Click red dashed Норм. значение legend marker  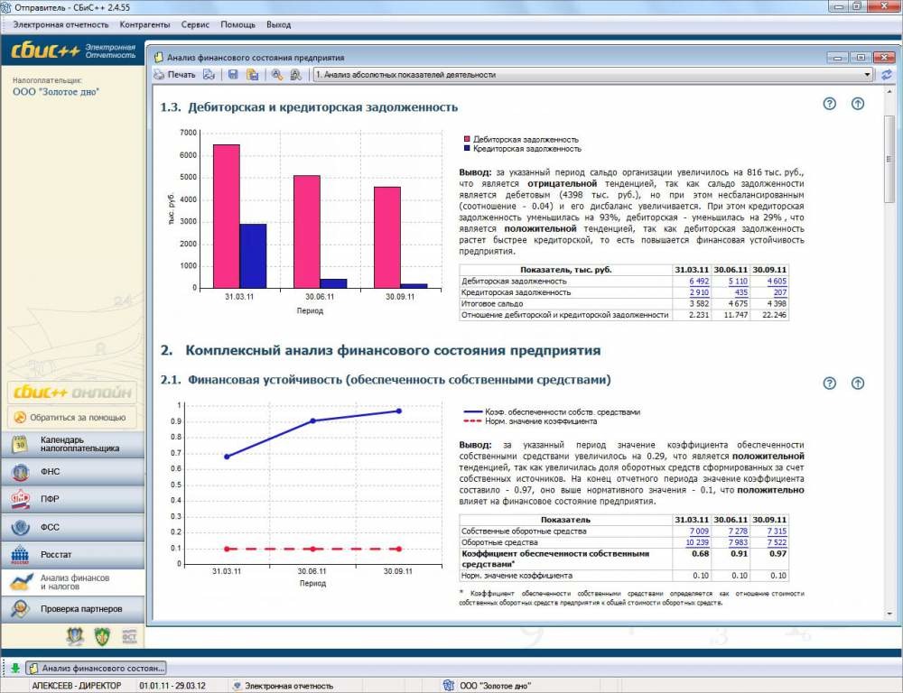click(x=472, y=421)
